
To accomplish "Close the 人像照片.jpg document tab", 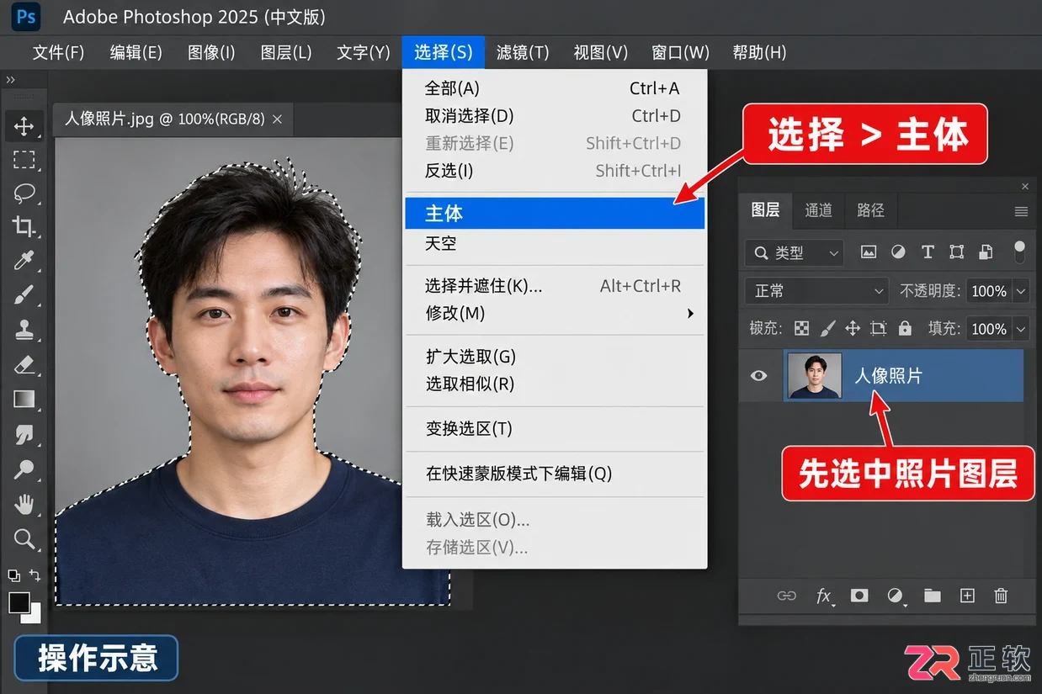I will 277,119.
